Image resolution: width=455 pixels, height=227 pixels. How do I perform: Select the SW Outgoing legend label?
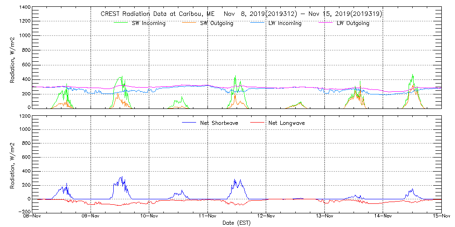(x=217, y=23)
